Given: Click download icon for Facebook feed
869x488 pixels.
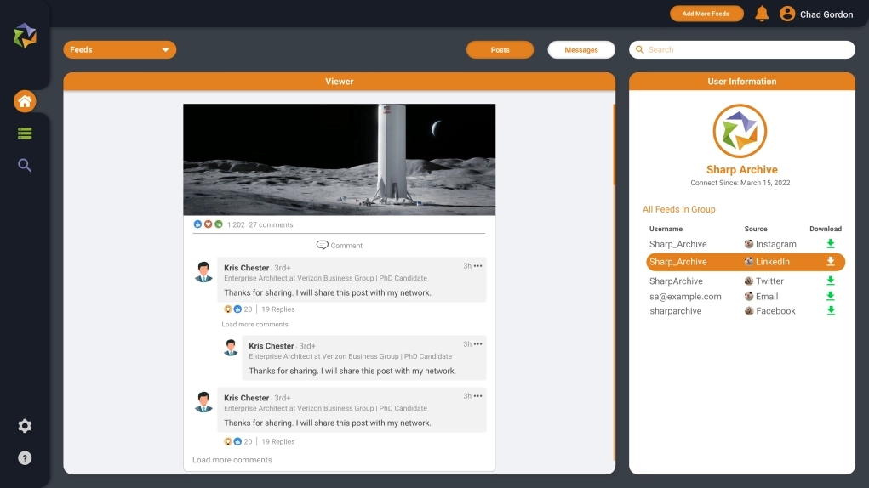Looking at the screenshot, I should 831,311.
